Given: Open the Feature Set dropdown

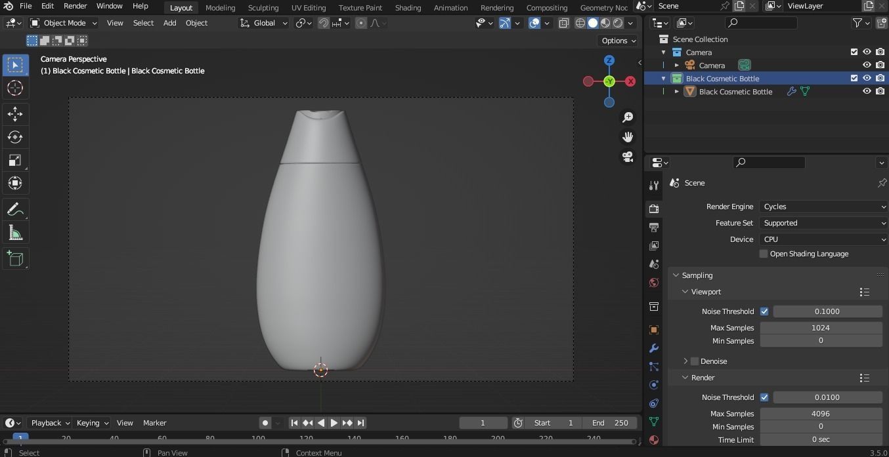Looking at the screenshot, I should (x=824, y=223).
